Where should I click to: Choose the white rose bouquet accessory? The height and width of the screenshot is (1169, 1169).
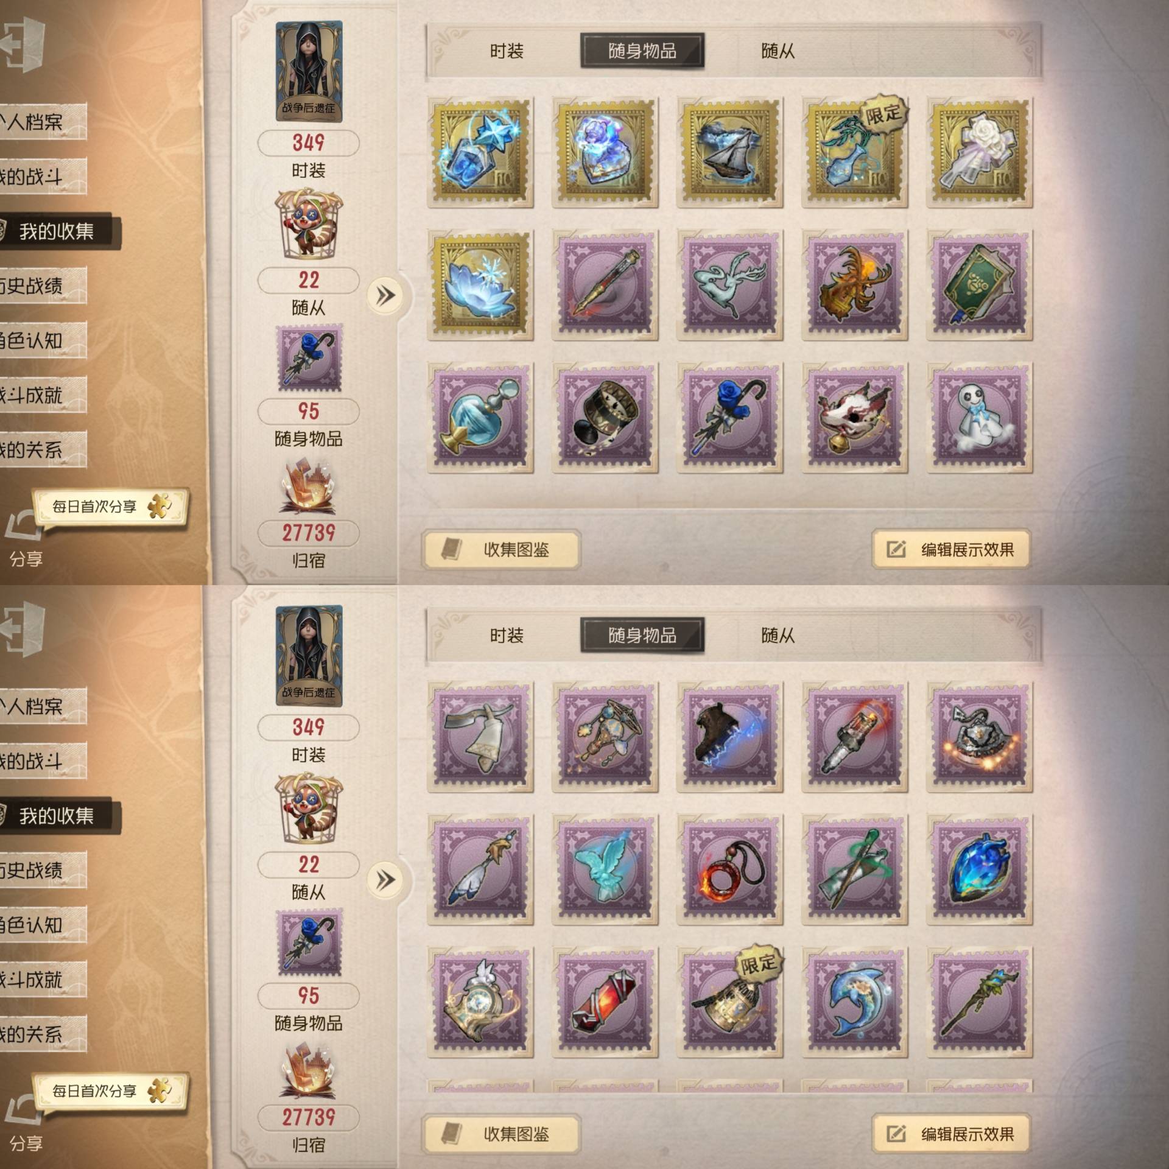[x=979, y=152]
